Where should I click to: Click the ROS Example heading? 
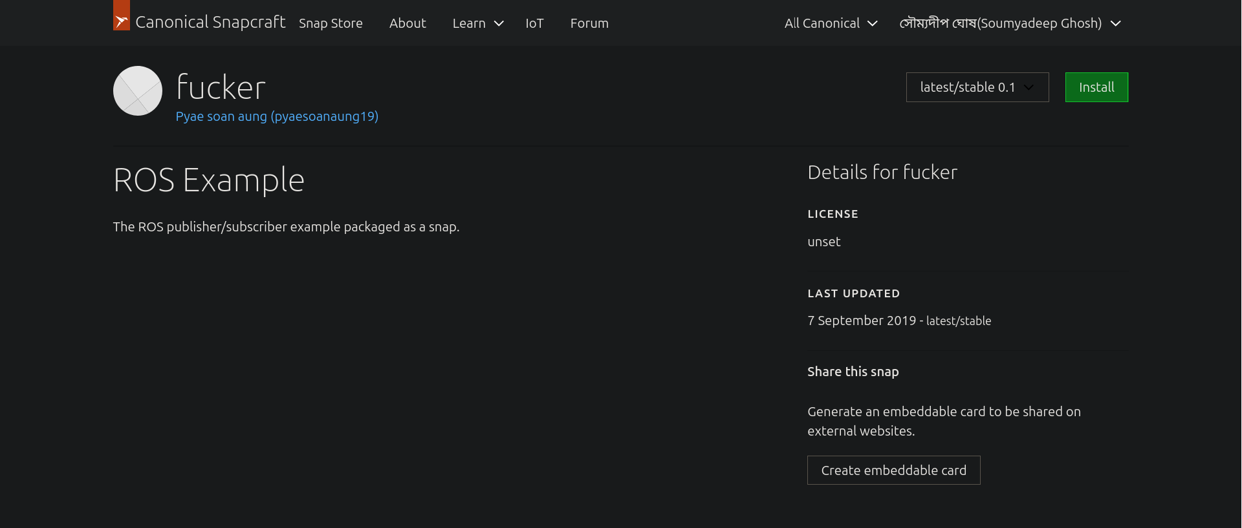click(x=209, y=180)
